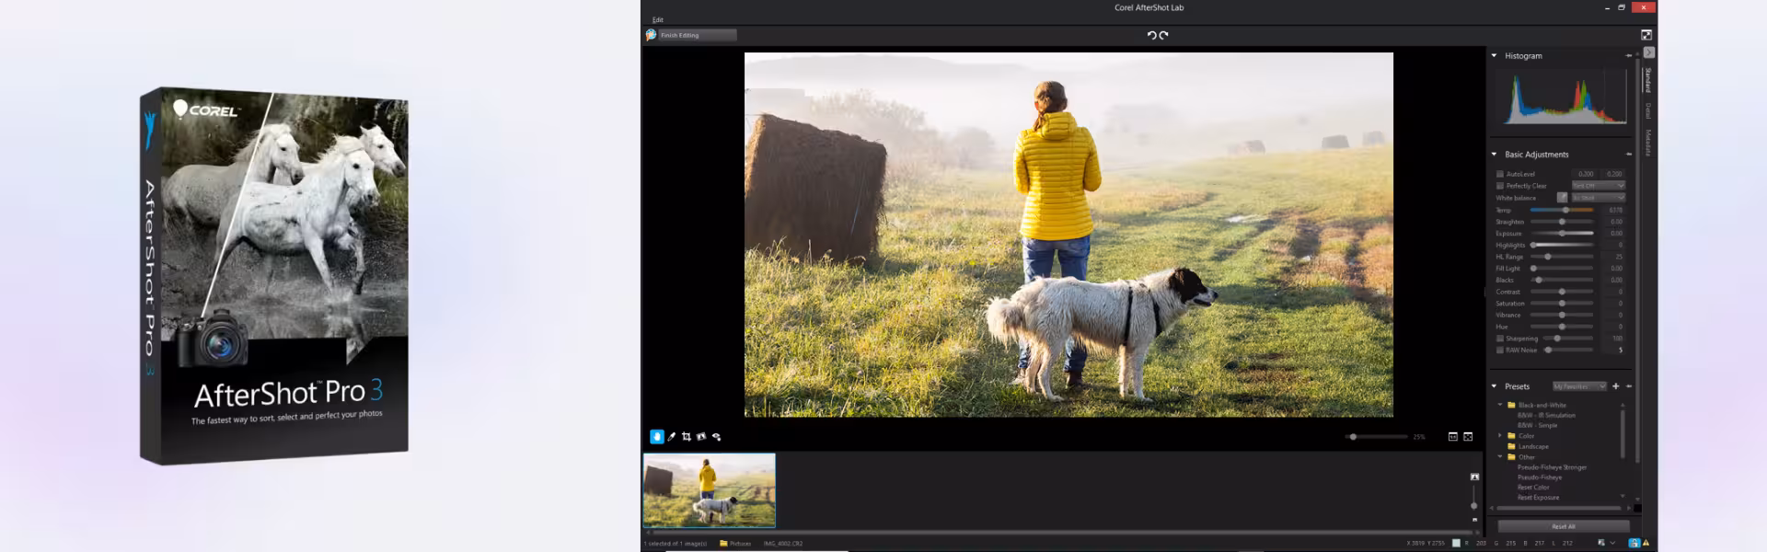Screen dimensions: 1767x552
Task: Click the Temp value field
Action: (x=1613, y=210)
